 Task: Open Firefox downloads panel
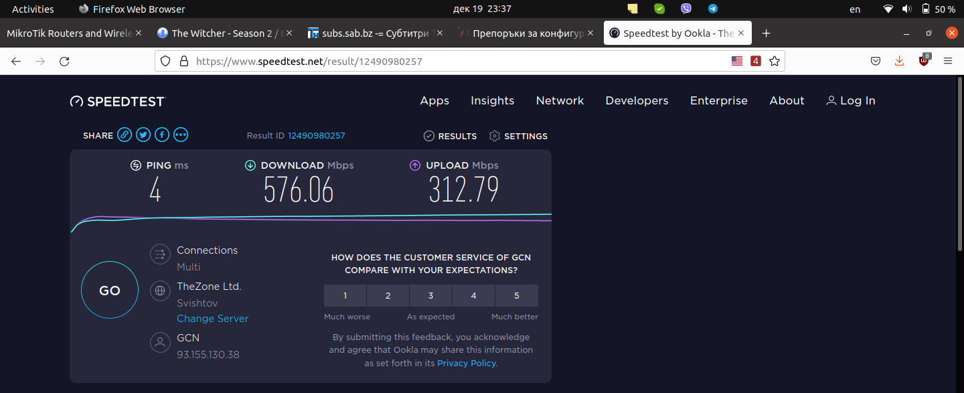tap(899, 61)
